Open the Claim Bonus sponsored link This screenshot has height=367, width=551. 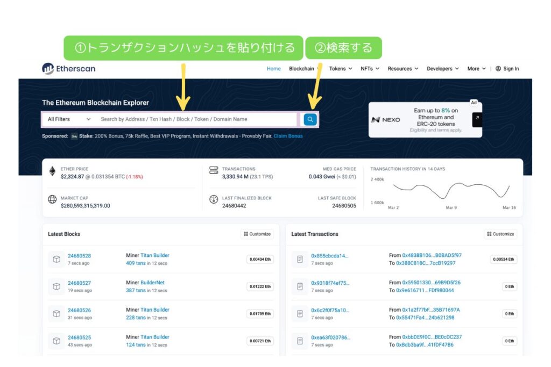288,136
